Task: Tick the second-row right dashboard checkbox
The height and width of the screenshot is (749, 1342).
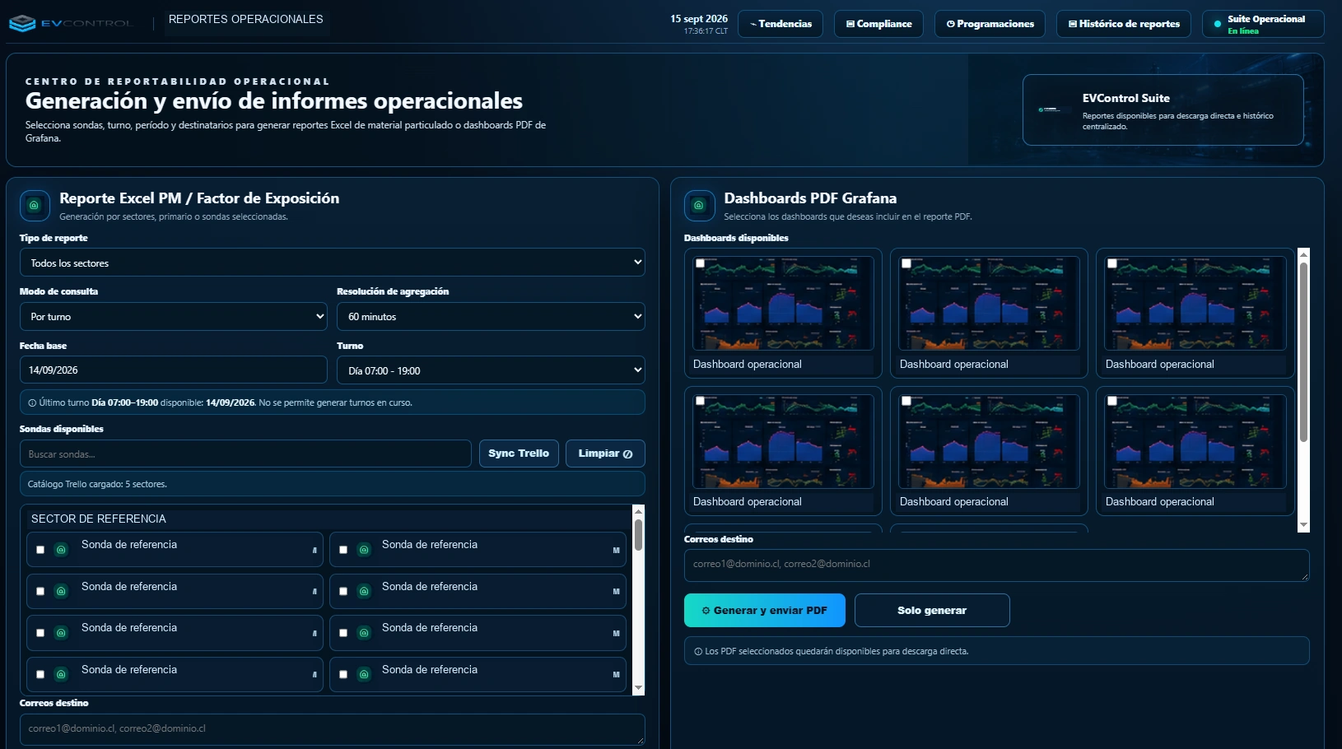Action: tap(1111, 401)
